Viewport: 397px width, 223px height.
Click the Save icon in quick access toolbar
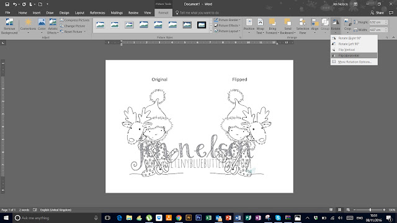coord(7,4)
